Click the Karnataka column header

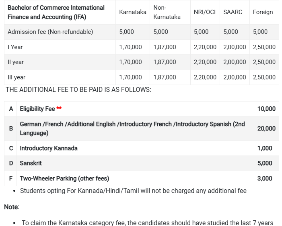[x=133, y=12]
